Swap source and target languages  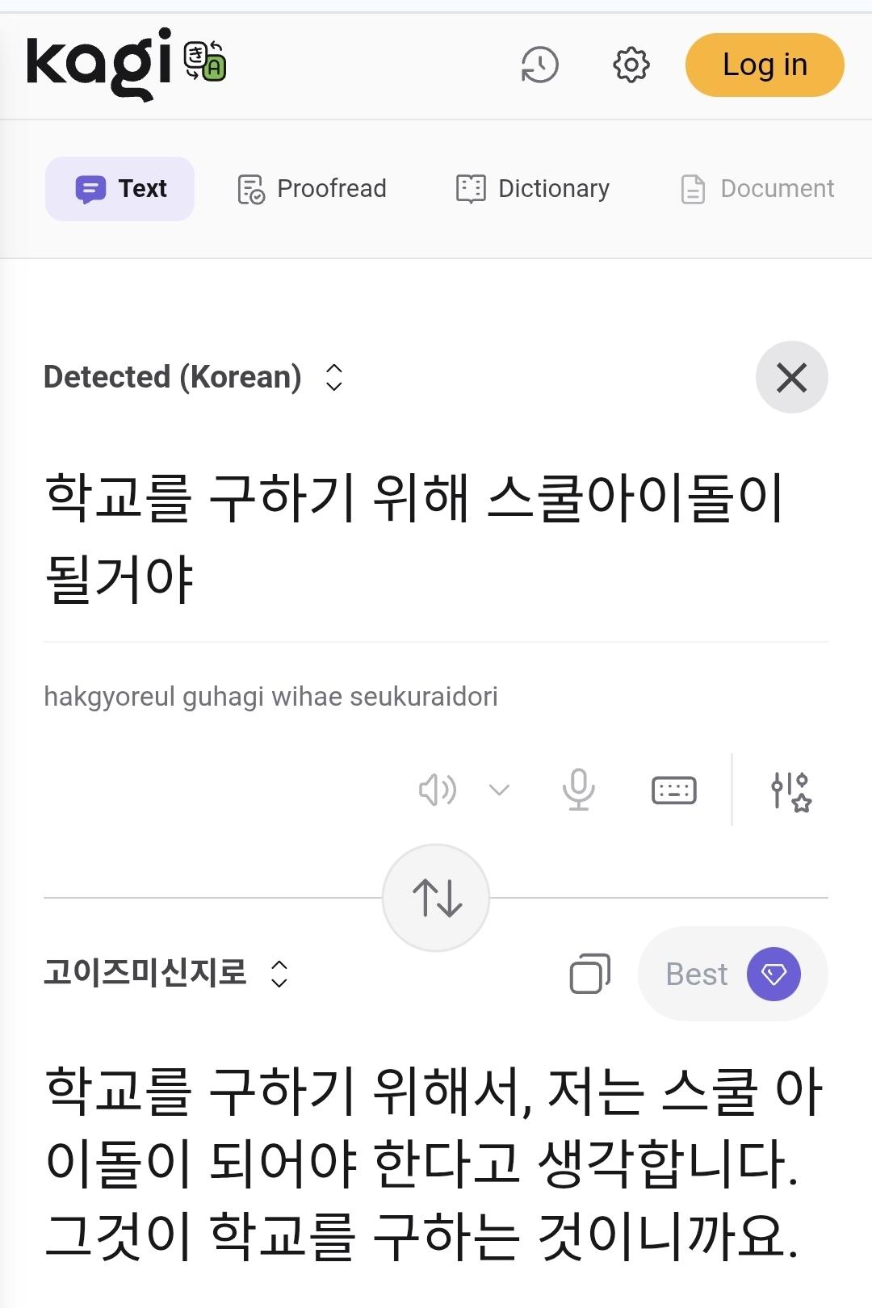(436, 898)
